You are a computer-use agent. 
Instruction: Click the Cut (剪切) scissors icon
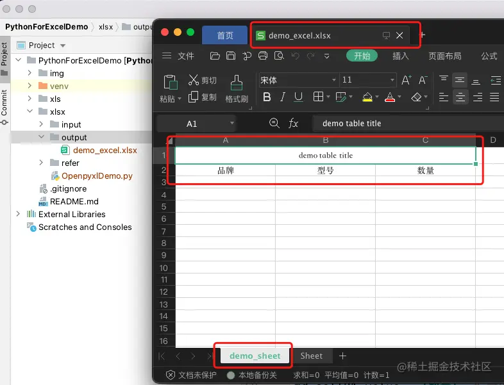pos(194,80)
